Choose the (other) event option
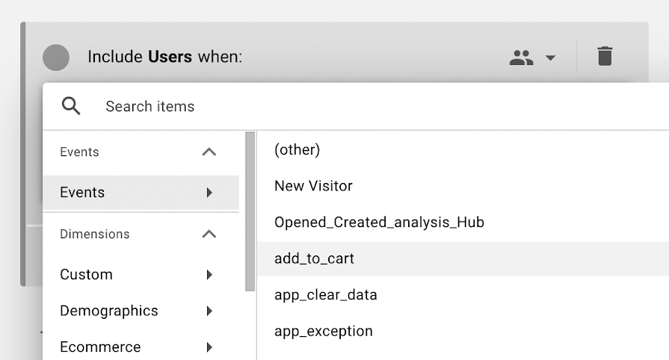The height and width of the screenshot is (360, 669). [463, 149]
